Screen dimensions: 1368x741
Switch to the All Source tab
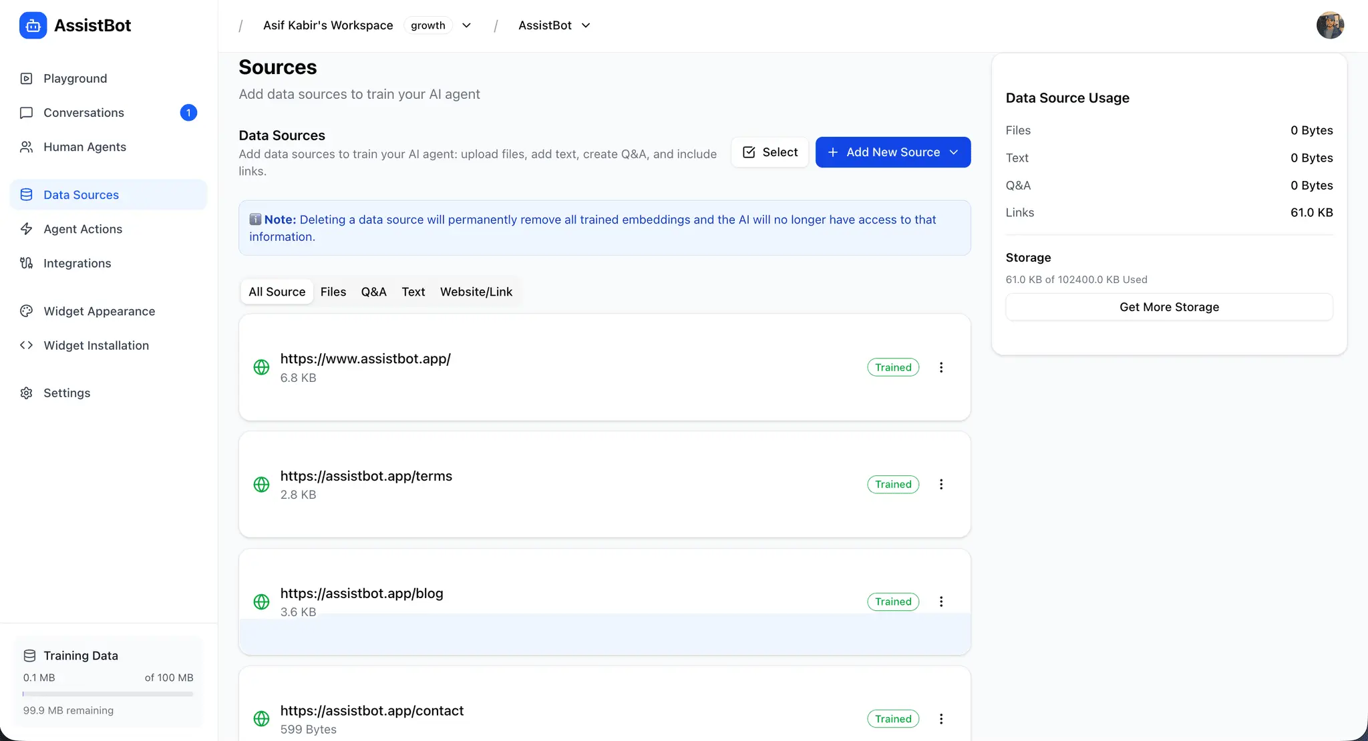277,292
